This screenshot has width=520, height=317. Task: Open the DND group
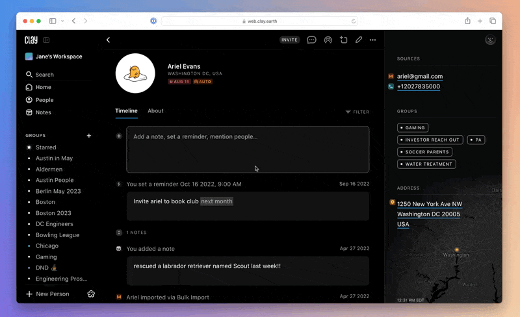46,268
